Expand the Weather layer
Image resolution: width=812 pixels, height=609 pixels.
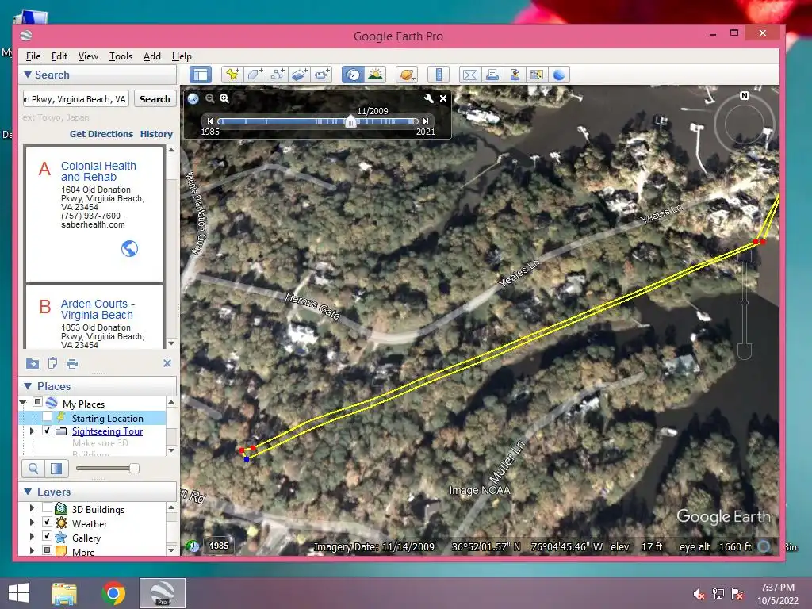point(32,522)
